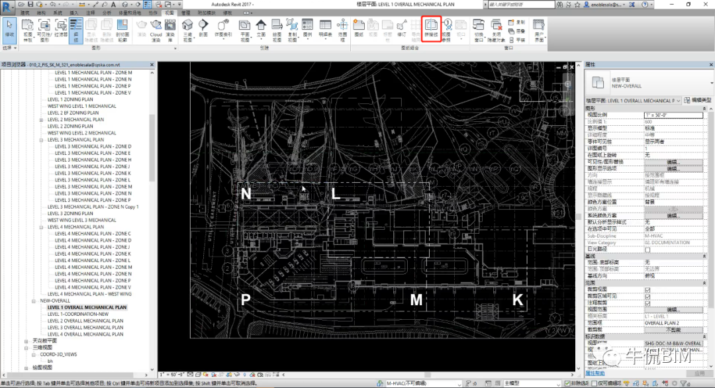Open the floor plan instance filter dropdown

coord(634,101)
